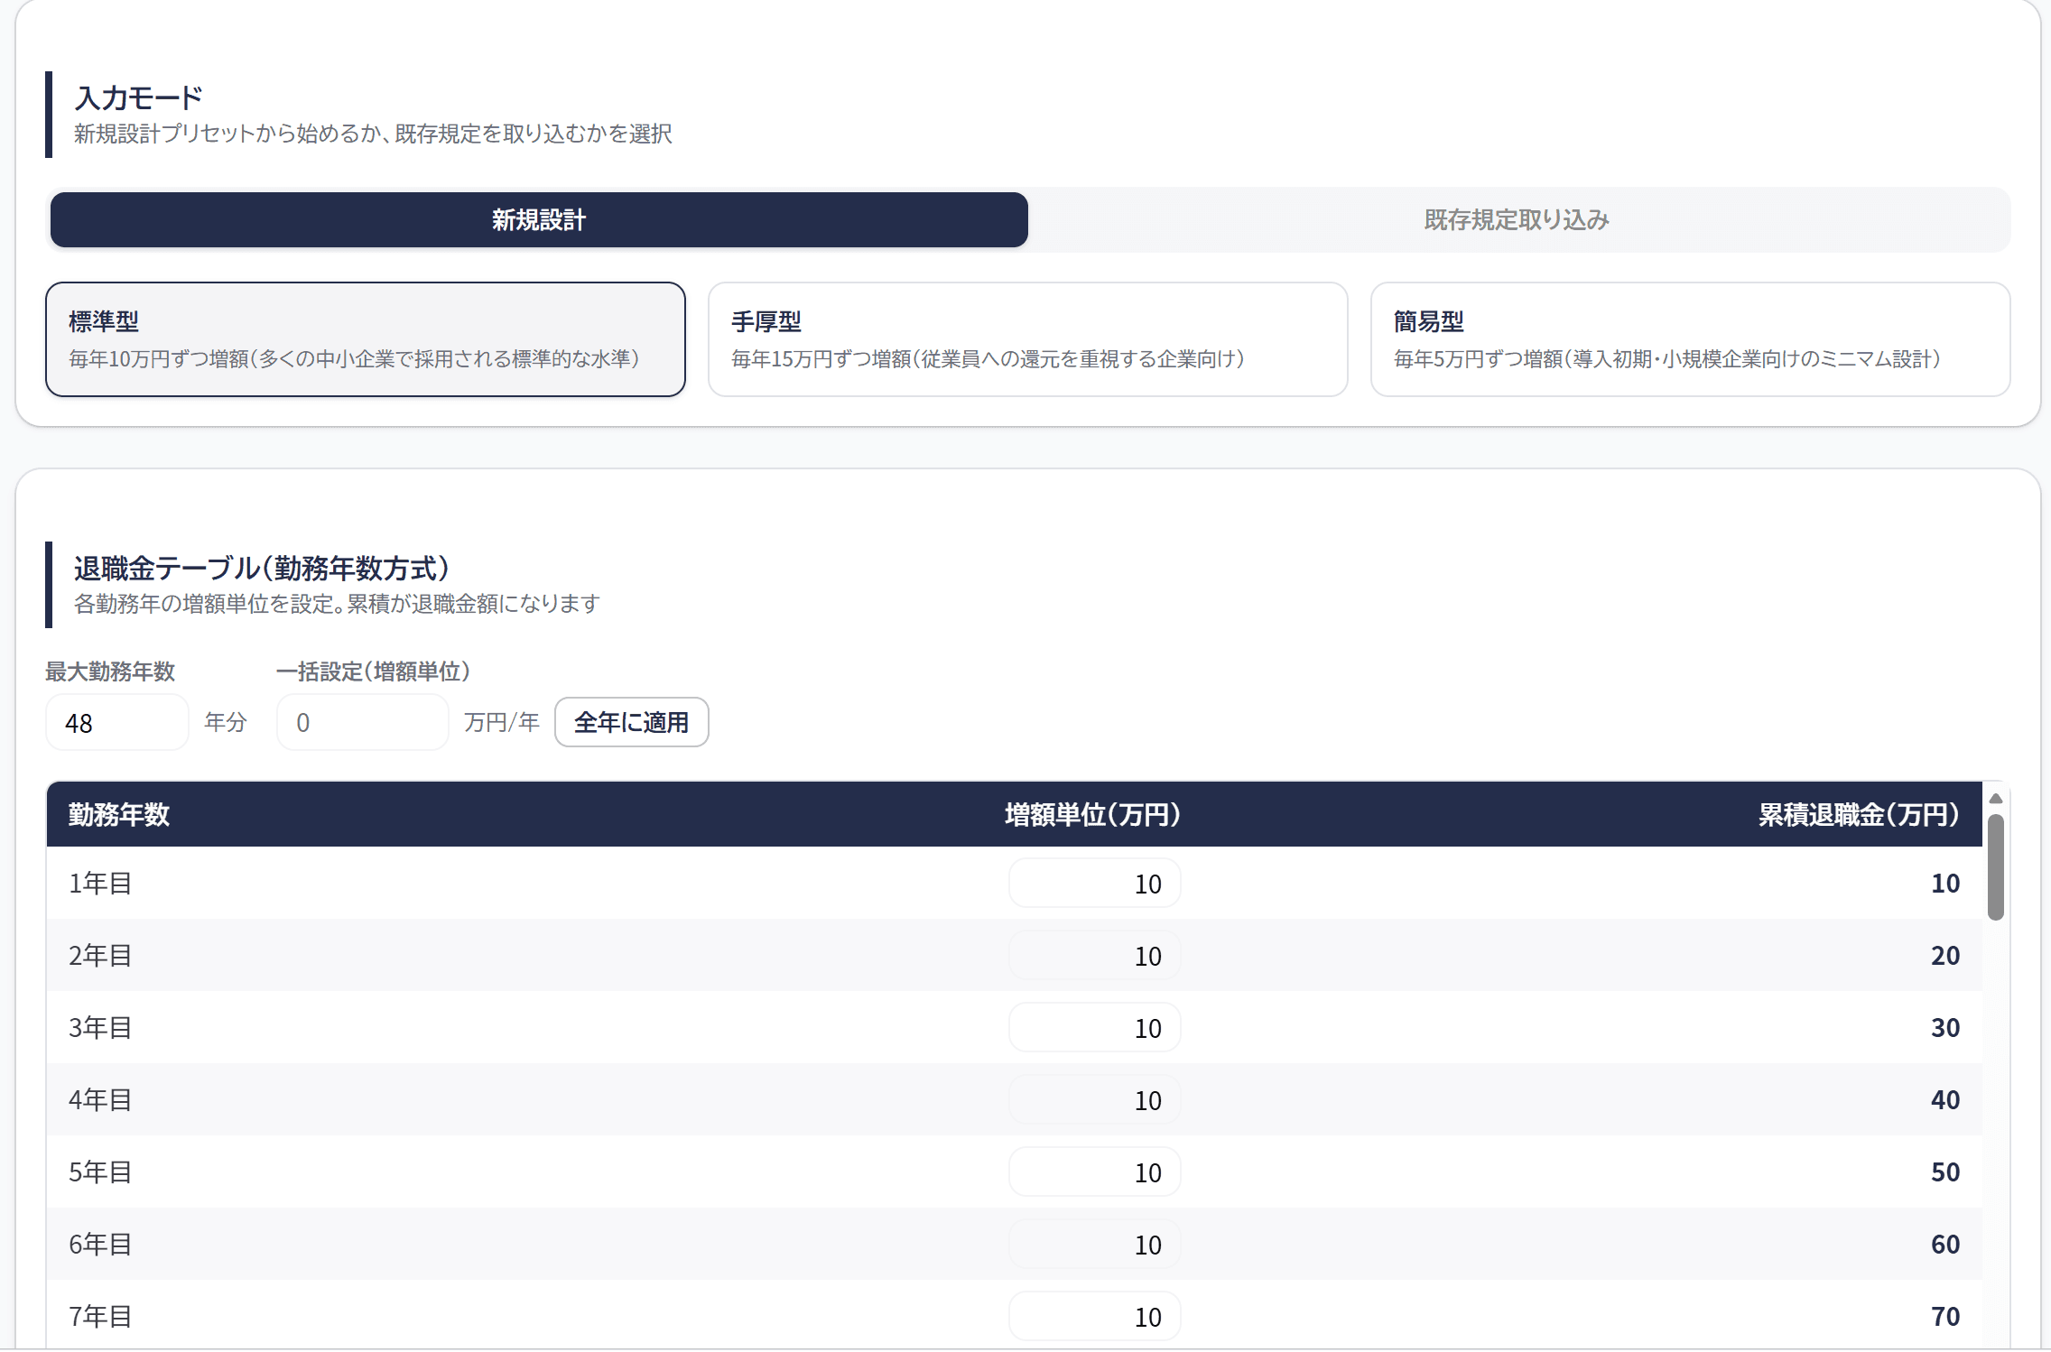Click the 1年目 row label
This screenshot has width=2051, height=1352.
(100, 883)
